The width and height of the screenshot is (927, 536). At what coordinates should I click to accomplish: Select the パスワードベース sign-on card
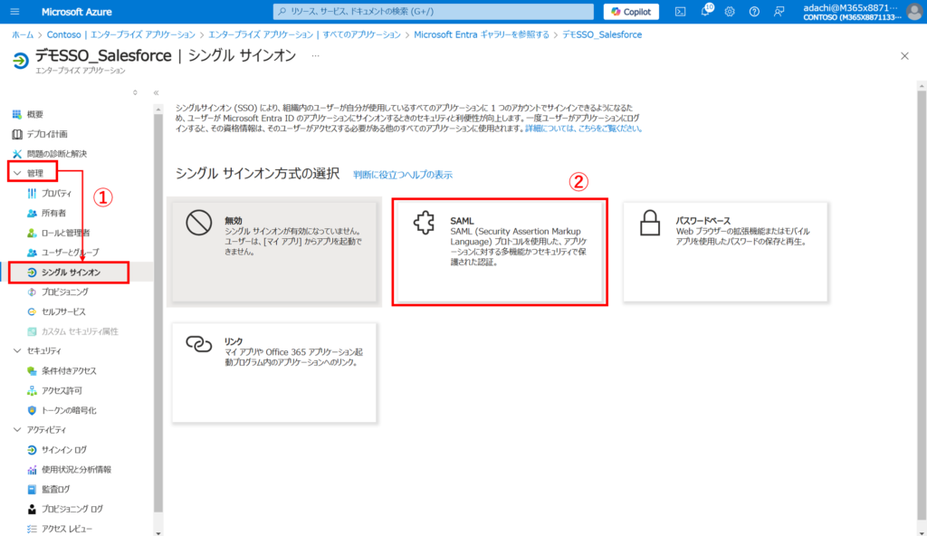click(x=725, y=252)
